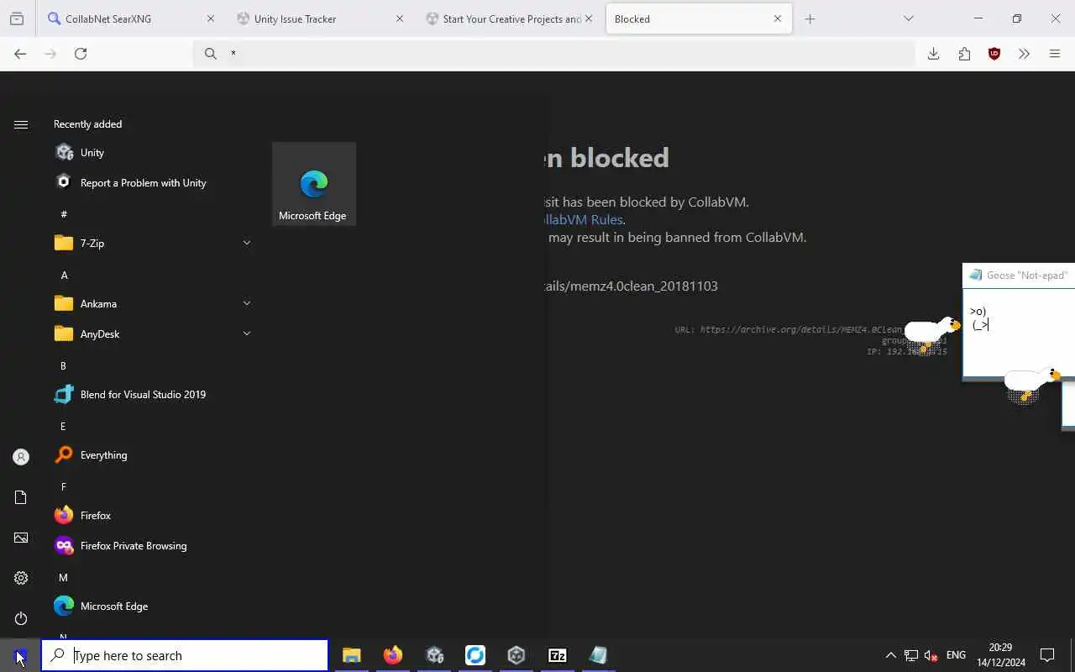Reload the current page
1075x672 pixels.
[81, 54]
